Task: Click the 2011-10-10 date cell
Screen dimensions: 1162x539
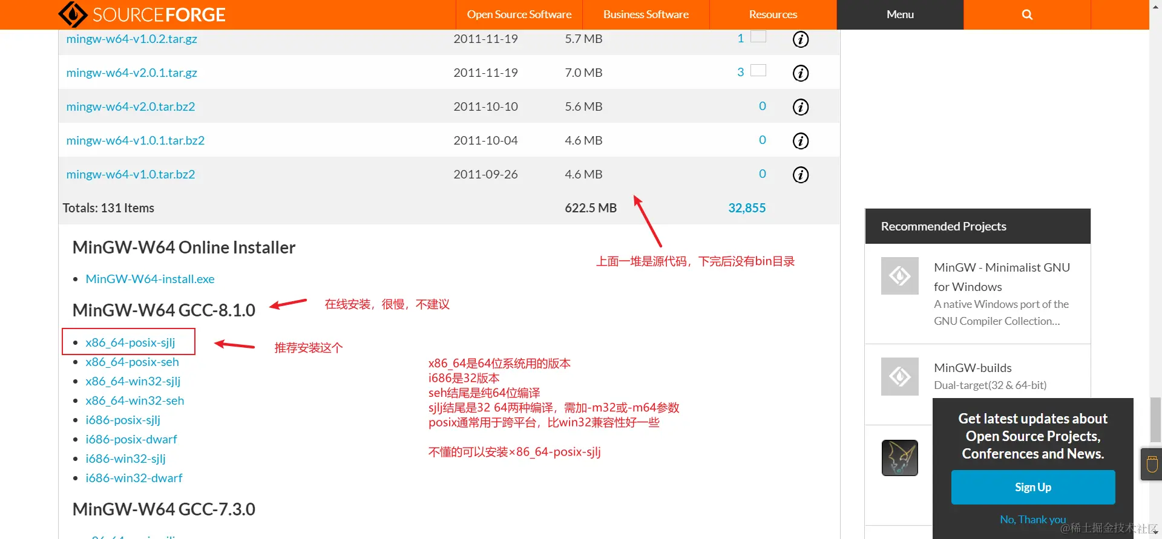Action: [x=485, y=106]
